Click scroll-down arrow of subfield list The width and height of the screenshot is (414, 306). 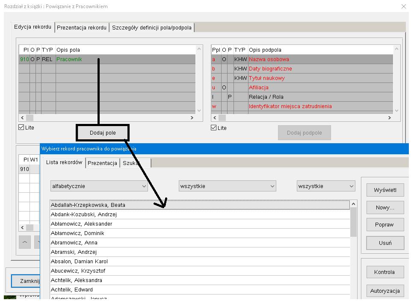pos(396,111)
